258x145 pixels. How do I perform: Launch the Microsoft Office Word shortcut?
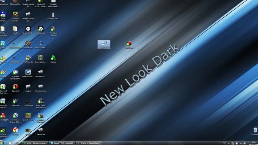[x=3, y=104]
